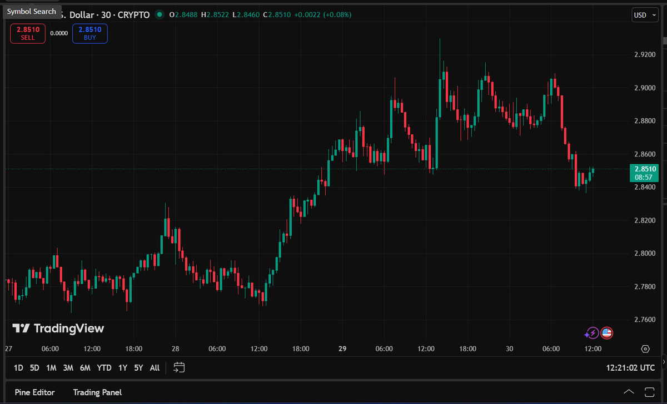Click the purple lightning bolt event icon
The image size is (667, 404).
(592, 333)
